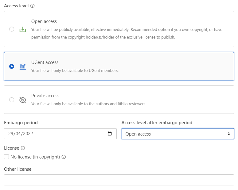Click the Private access description text
The height and width of the screenshot is (190, 238).
click(88, 104)
